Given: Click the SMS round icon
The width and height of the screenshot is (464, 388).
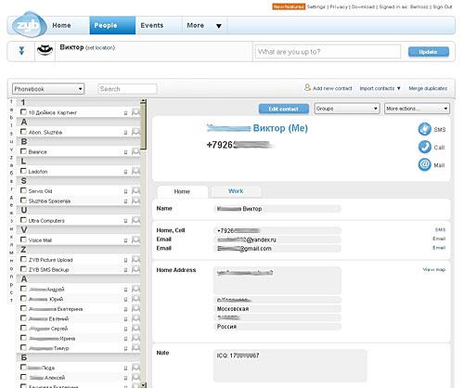Looking at the screenshot, I should pyautogui.click(x=424, y=129).
